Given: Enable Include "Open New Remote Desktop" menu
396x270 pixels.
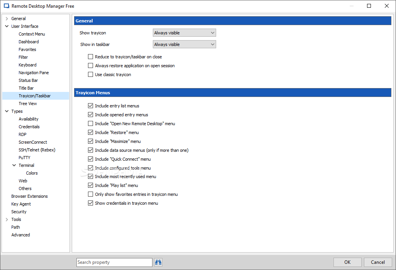Looking at the screenshot, I should tap(90, 123).
